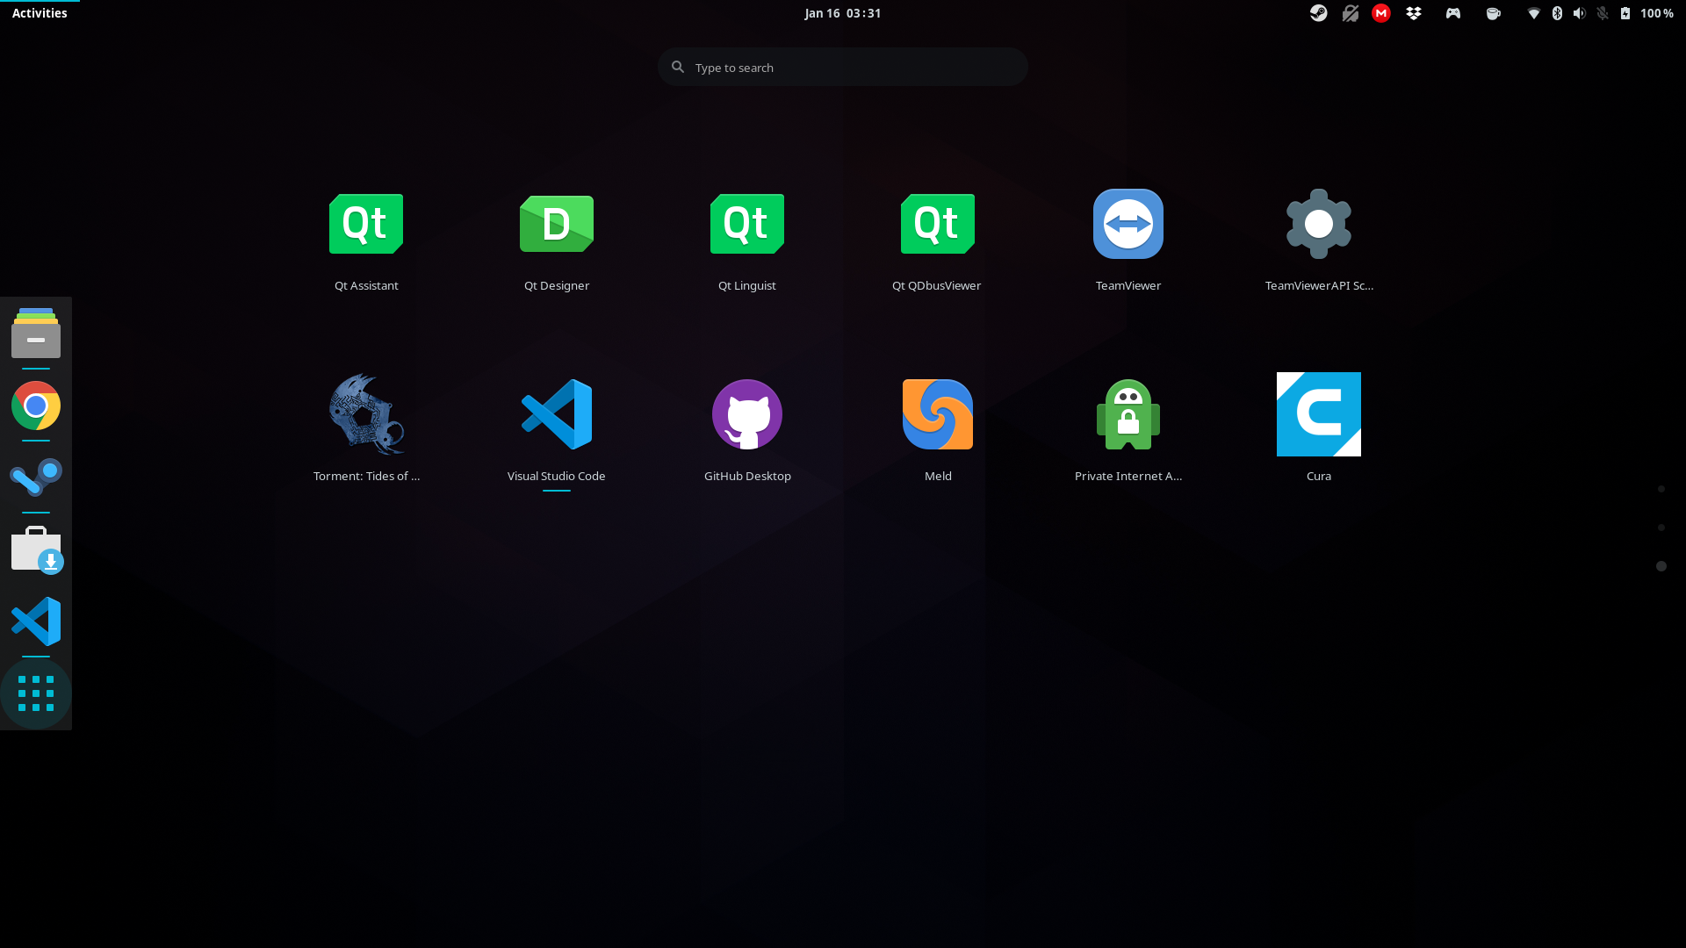The image size is (1686, 948).
Task: Launch GitHub Desktop app
Action: 746,415
